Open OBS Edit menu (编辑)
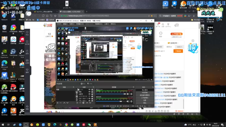Screen dimensions: 226x127 [x=65, y=24]
